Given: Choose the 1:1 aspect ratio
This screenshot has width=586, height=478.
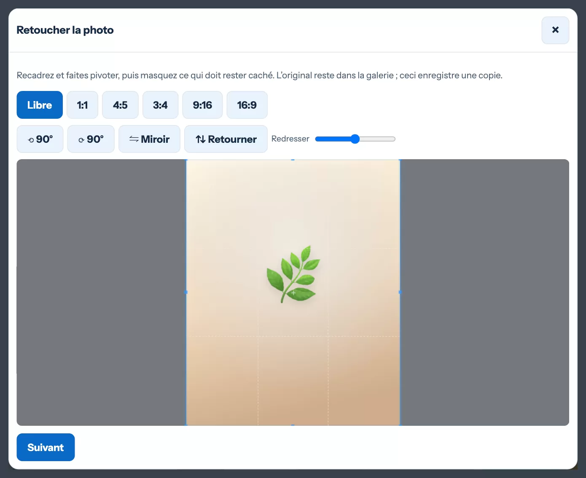Looking at the screenshot, I should 82,105.
